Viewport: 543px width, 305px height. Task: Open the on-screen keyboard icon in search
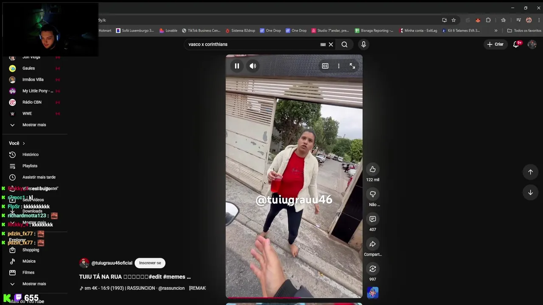(x=323, y=44)
